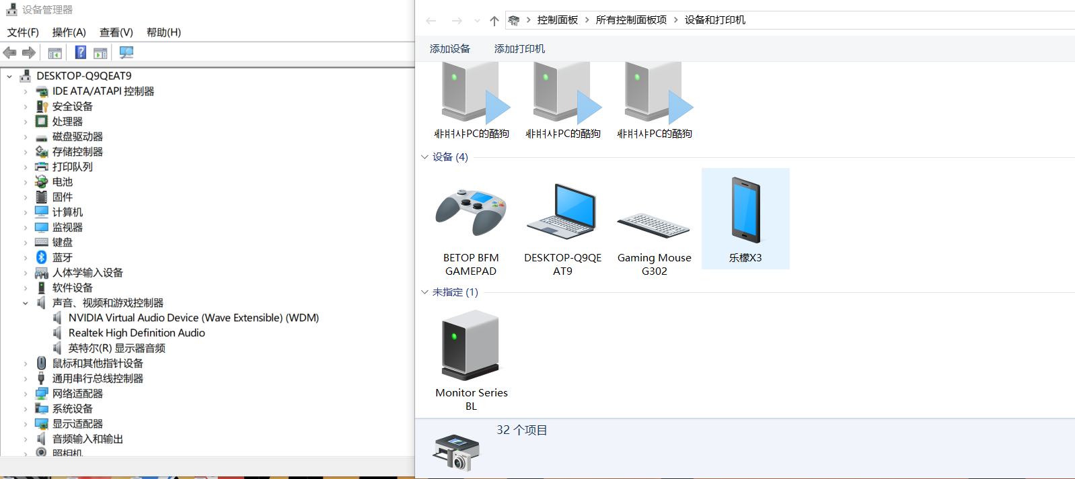Select Realtek High Definition Audio entry
Viewport: 1075px width, 479px height.
click(x=137, y=333)
